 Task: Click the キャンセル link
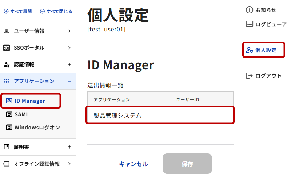(x=133, y=164)
